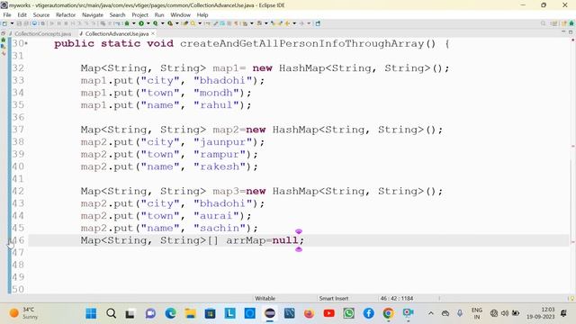The image size is (576, 324).
Task: Open the ENG IN language switcher
Action: [x=476, y=313]
